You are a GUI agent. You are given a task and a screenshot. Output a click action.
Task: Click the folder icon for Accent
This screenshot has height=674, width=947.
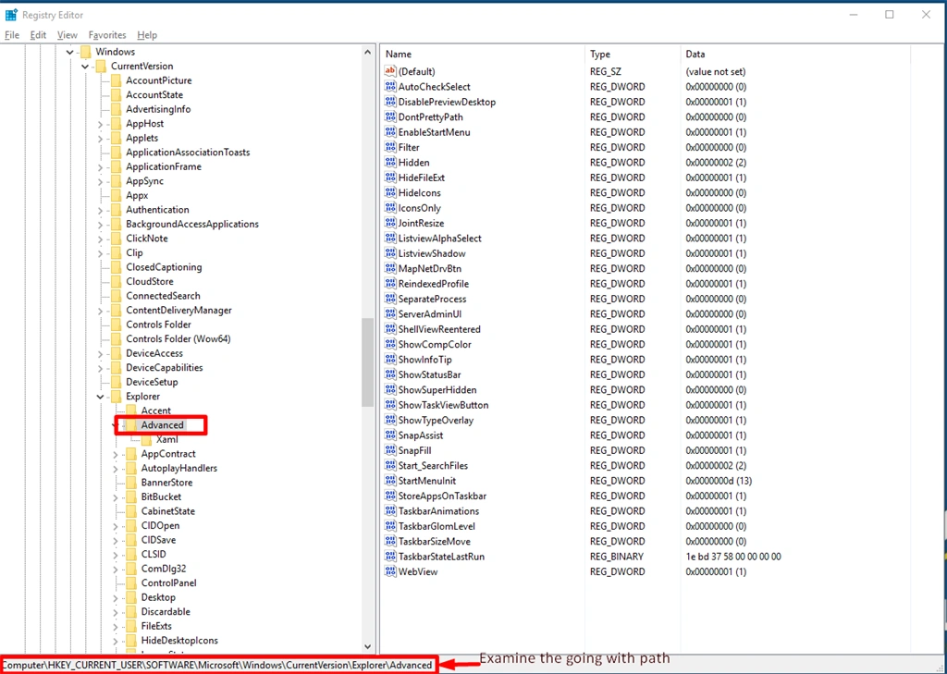(131, 411)
